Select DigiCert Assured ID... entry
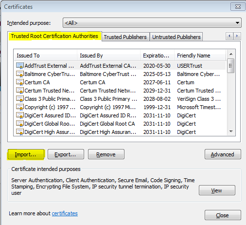Viewport: 246px width, 225px height. click(x=50, y=115)
